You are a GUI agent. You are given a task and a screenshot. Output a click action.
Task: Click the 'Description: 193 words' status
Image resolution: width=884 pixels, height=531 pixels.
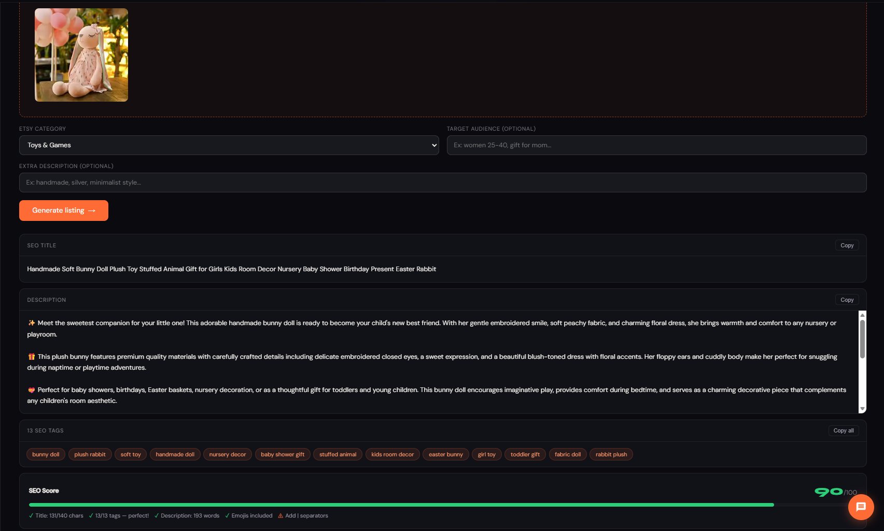[187, 516]
